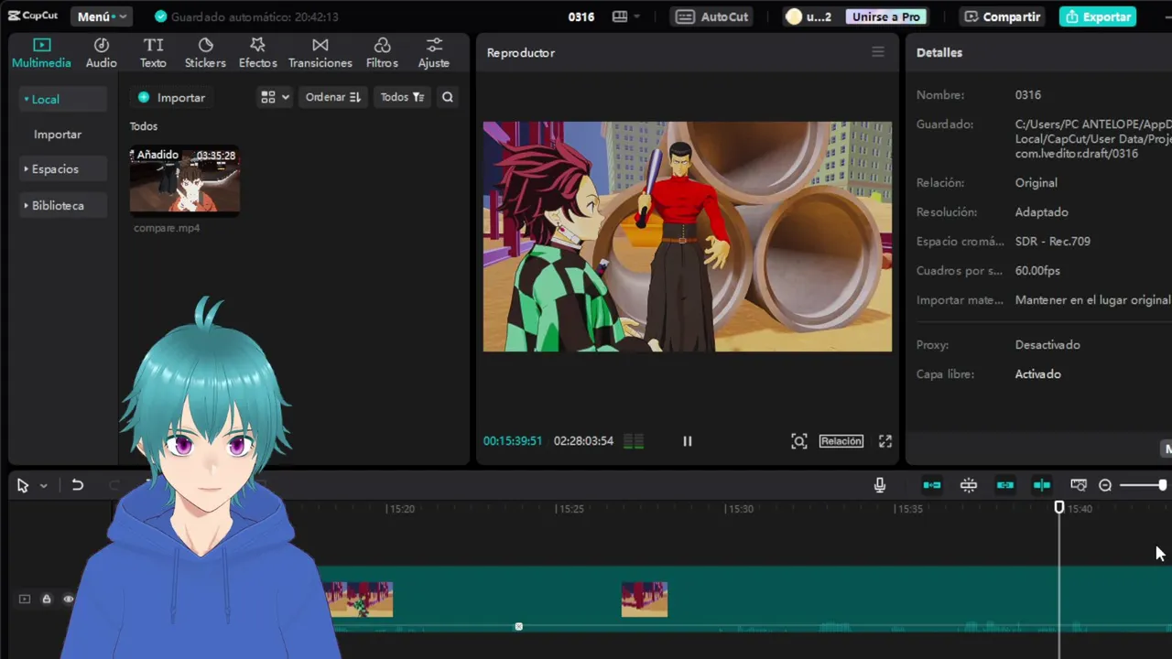Open the Stickers tab
This screenshot has width=1172, height=659.
pos(205,53)
